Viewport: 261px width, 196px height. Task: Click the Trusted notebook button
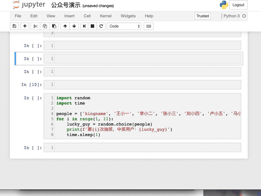202,16
